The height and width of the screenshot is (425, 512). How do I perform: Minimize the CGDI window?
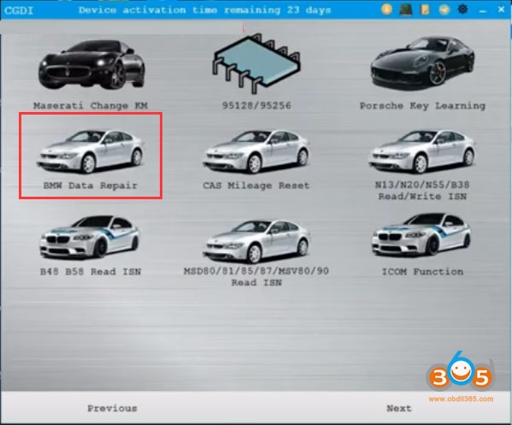coord(483,11)
